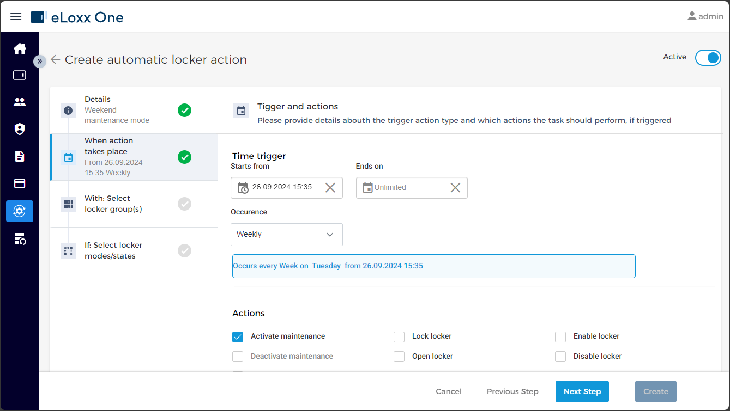This screenshot has height=411, width=730.
Task: Open the users sidebar icon
Action: tap(20, 102)
